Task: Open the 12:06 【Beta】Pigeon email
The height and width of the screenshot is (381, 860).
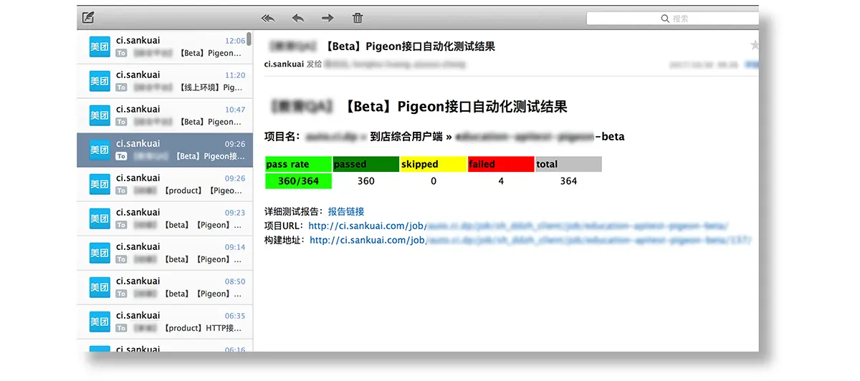Action: (164, 47)
